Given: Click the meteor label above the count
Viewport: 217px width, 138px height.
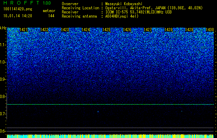Looking at the screenshot, I should click(x=49, y=11).
